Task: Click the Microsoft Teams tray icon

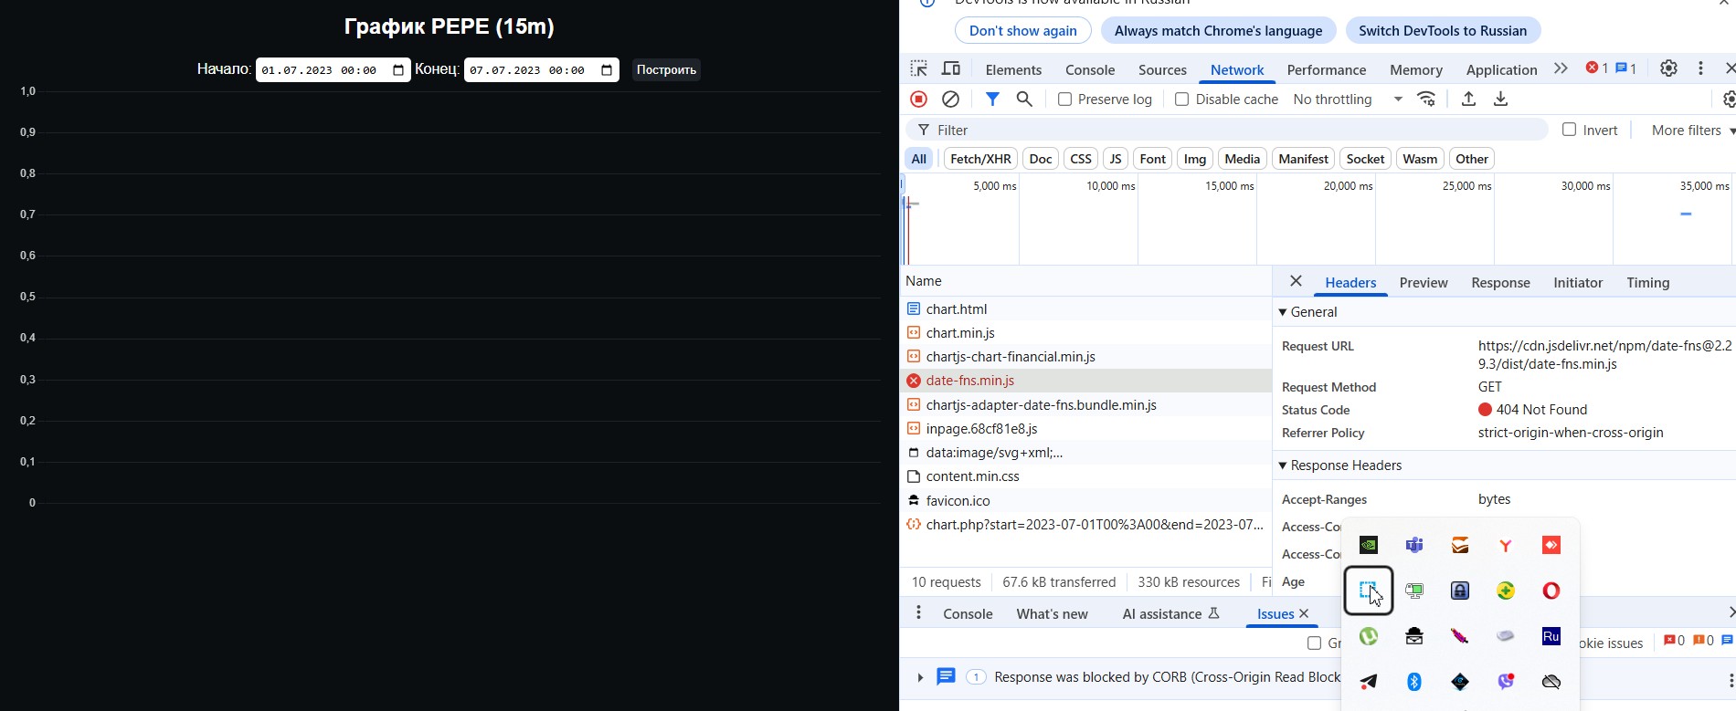Action: [x=1414, y=545]
